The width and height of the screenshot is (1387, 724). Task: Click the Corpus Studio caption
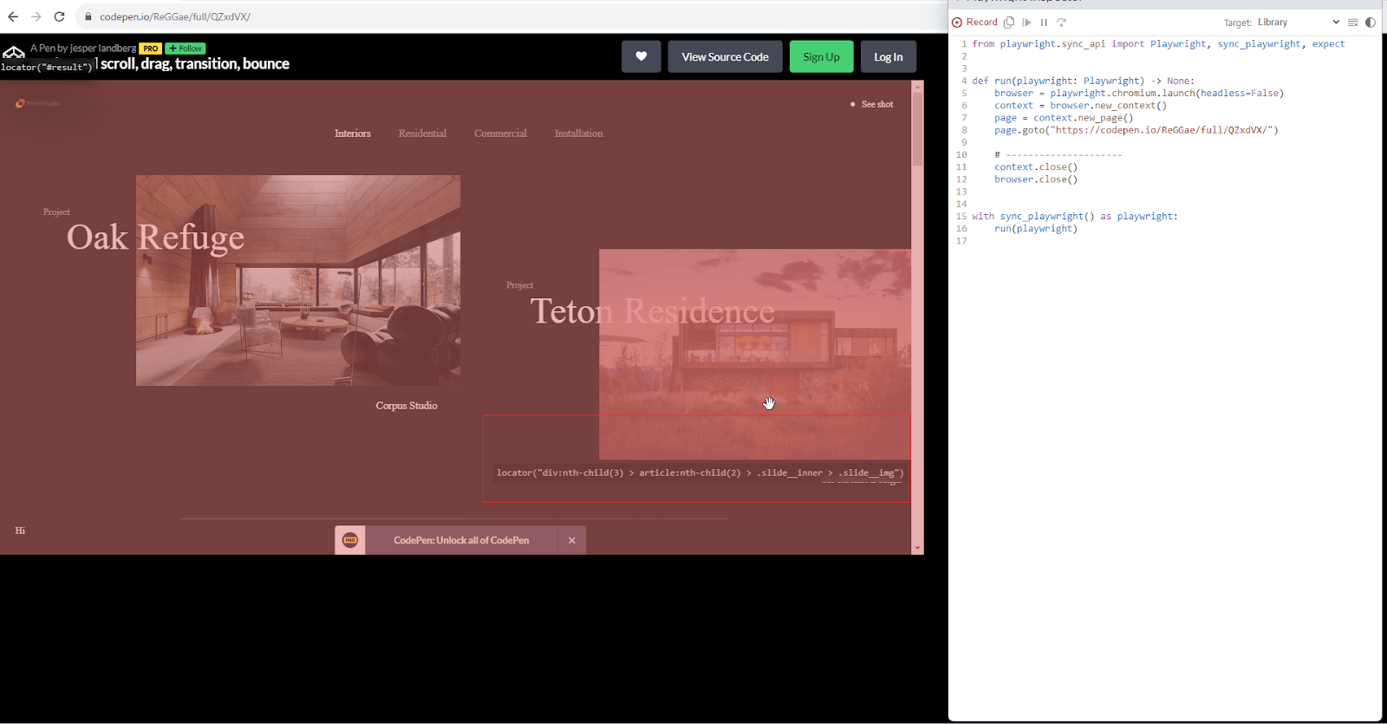[407, 406]
